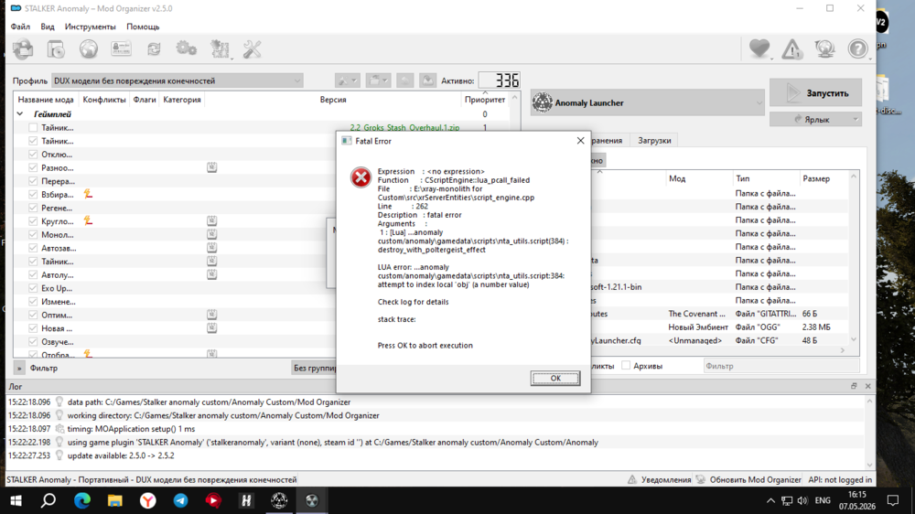Open the Файл menu
The height and width of the screenshot is (514, 915).
pyautogui.click(x=20, y=27)
